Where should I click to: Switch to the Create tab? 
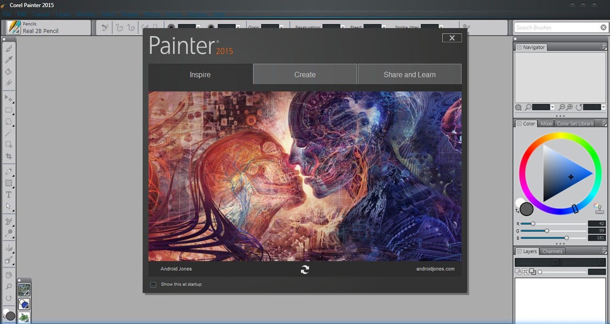pos(305,74)
